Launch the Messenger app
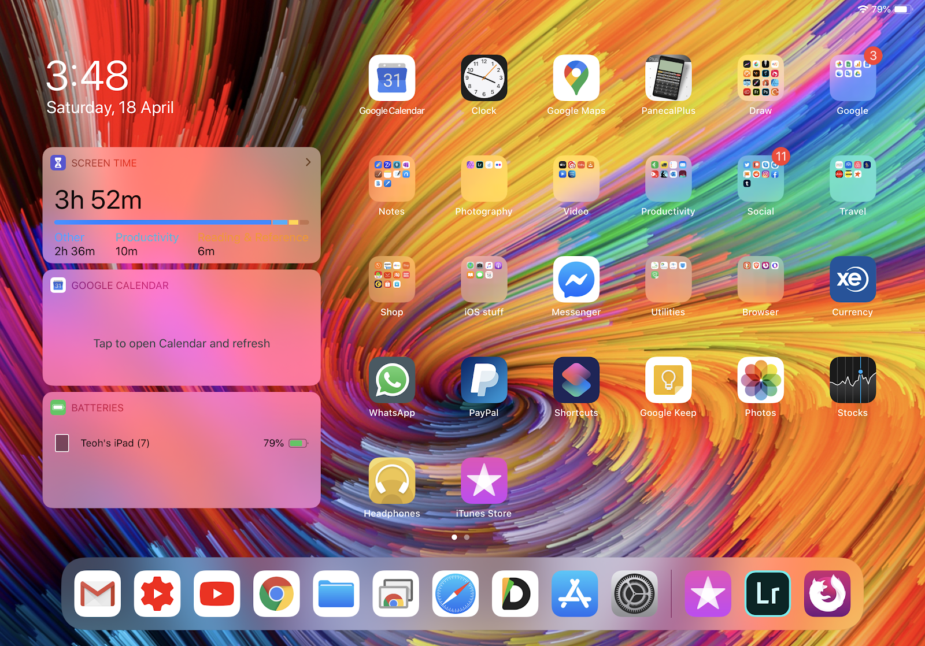925x646 pixels. click(x=576, y=279)
